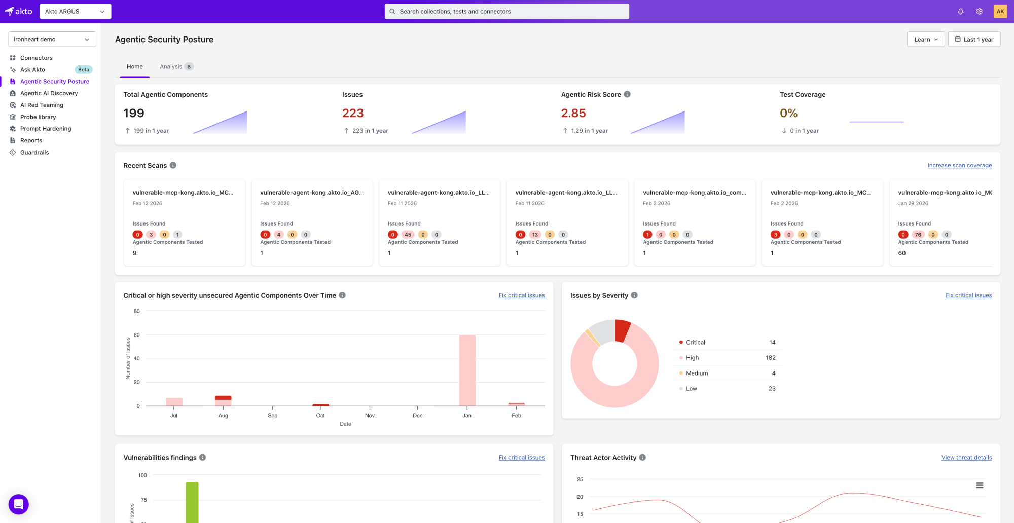1014x523 pixels.
Task: Click the Increase scan coverage link
Action: 960,165
